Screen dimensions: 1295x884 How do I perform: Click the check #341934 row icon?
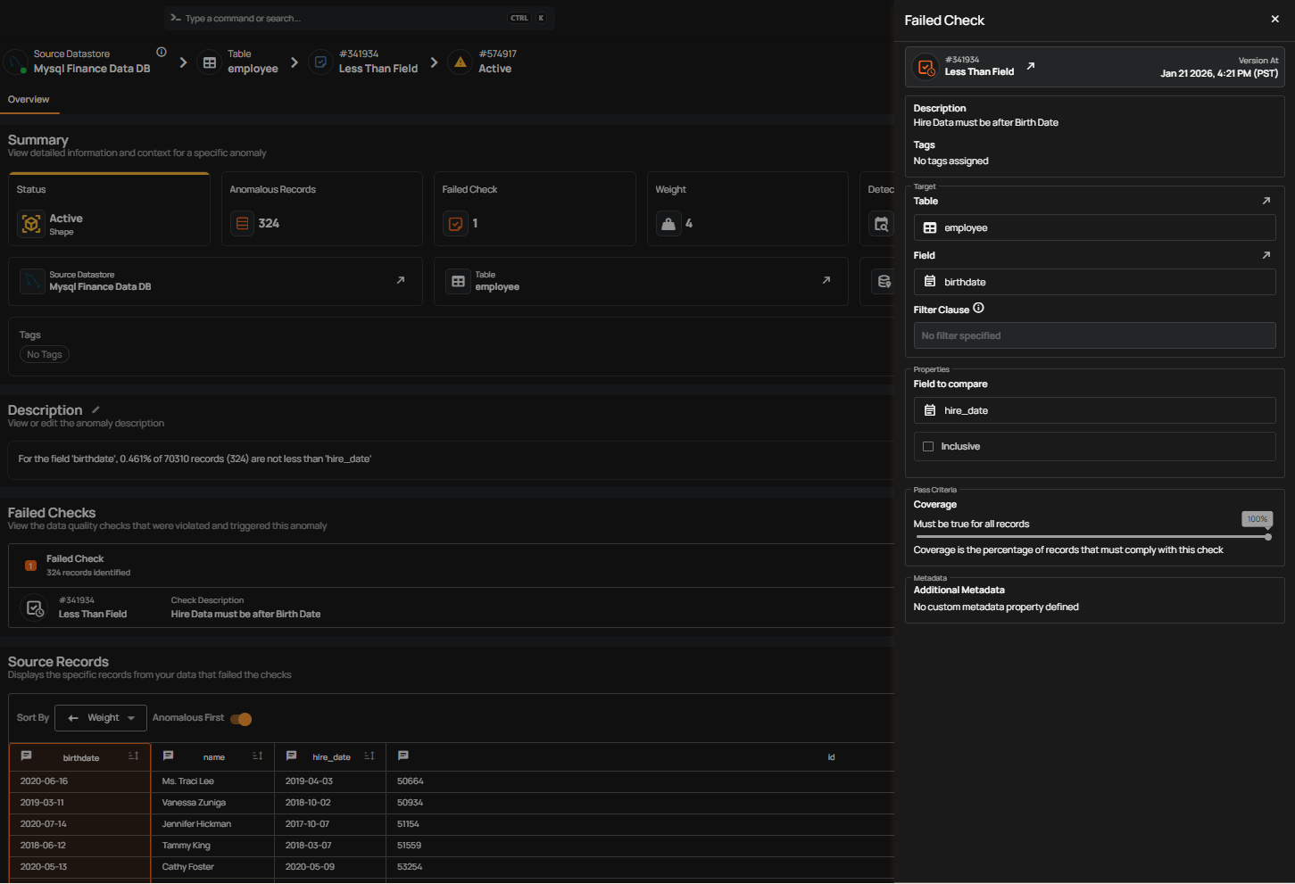(x=34, y=607)
